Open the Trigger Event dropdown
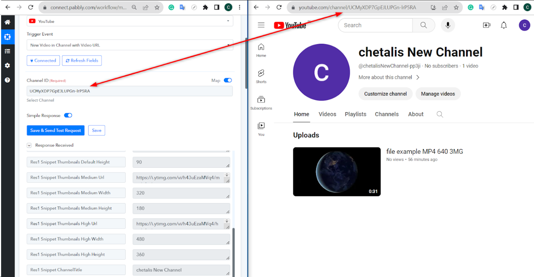The width and height of the screenshot is (534, 277). point(129,45)
